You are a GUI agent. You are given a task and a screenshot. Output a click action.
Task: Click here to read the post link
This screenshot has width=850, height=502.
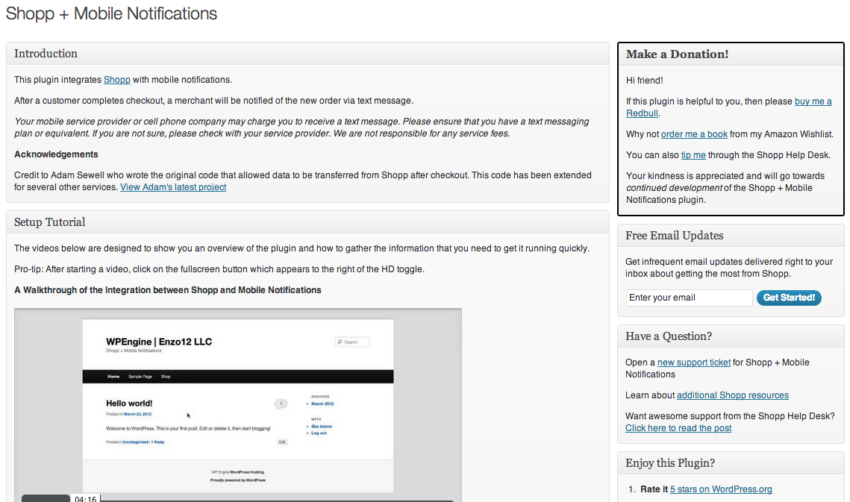678,428
